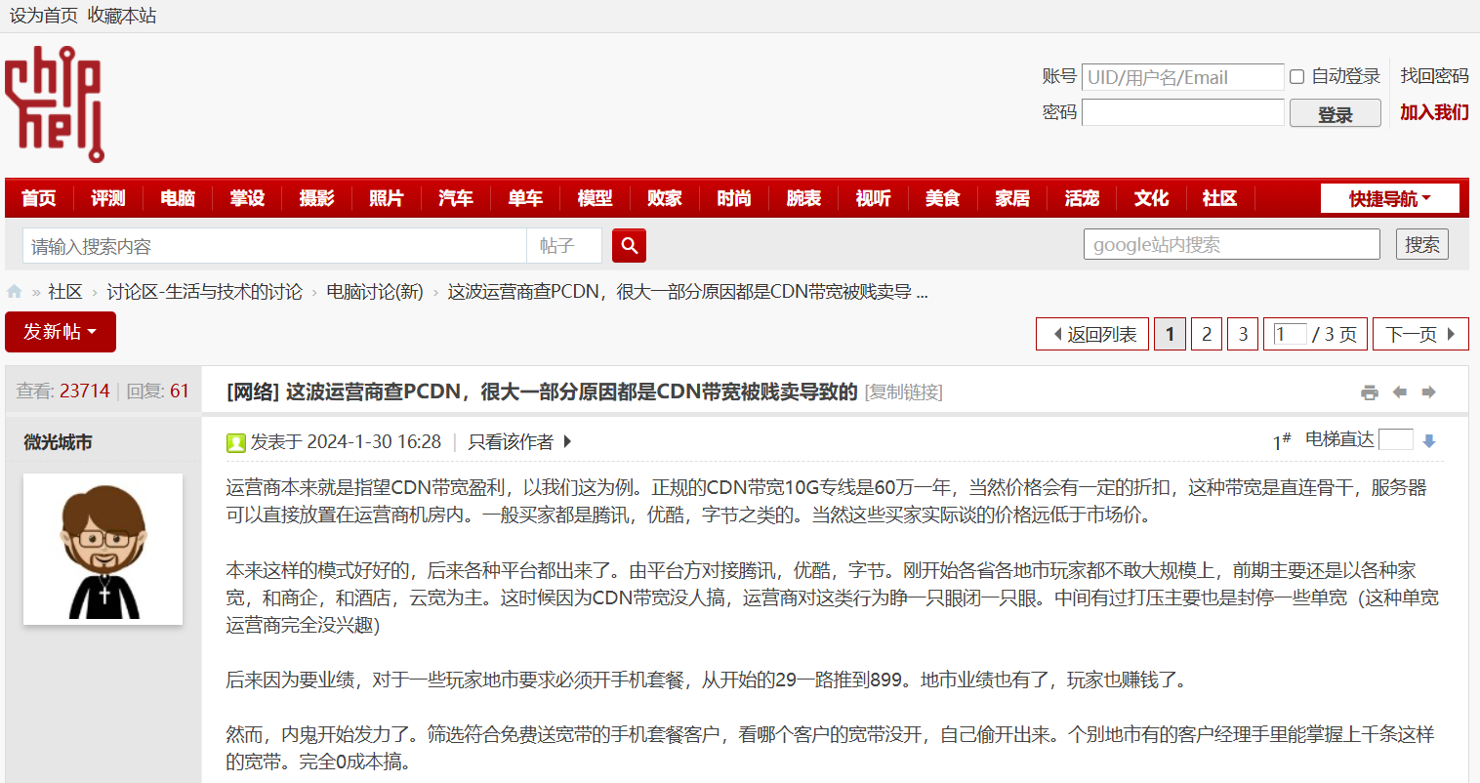Click the 电脑讨论(新) breadcrumb link
Image resolution: width=1480 pixels, height=783 pixels.
pyautogui.click(x=375, y=291)
